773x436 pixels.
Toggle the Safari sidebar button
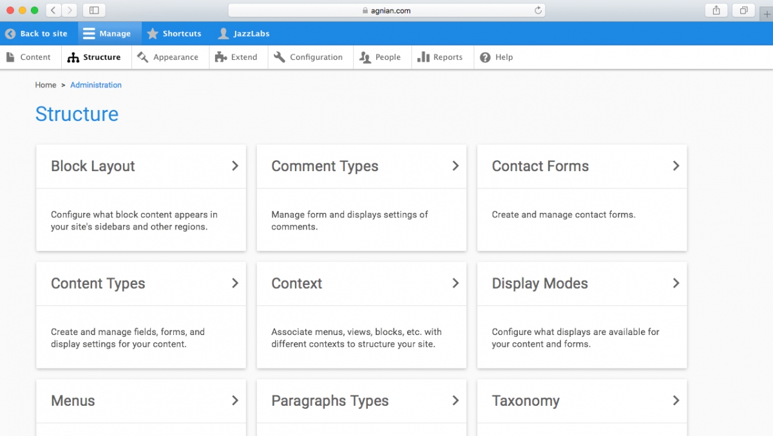[94, 10]
